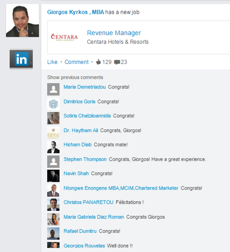Image resolution: width=230 pixels, height=252 pixels.
Task: Open Dr. Haytham Ali's logo avatar
Action: pyautogui.click(x=53, y=133)
